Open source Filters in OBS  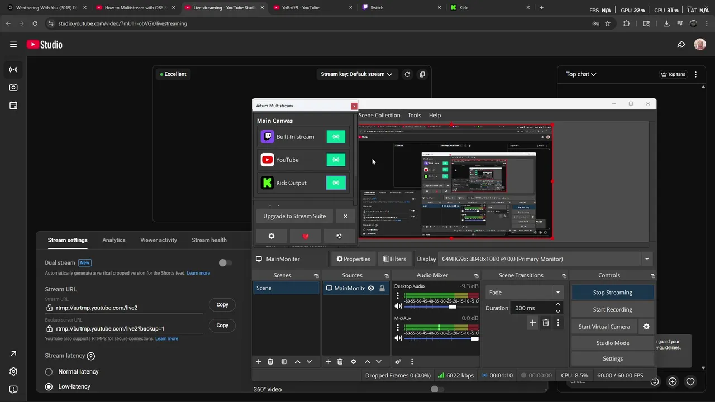point(394,259)
